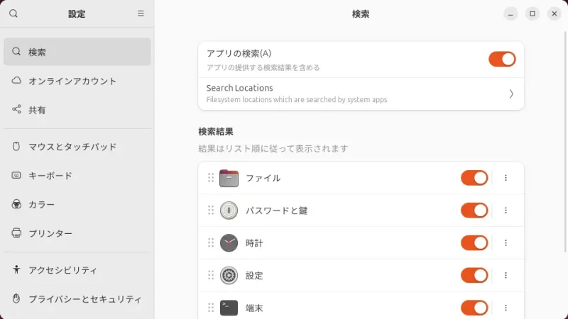
Task: Open the three-dot menu for 設定
Action: coord(506,275)
